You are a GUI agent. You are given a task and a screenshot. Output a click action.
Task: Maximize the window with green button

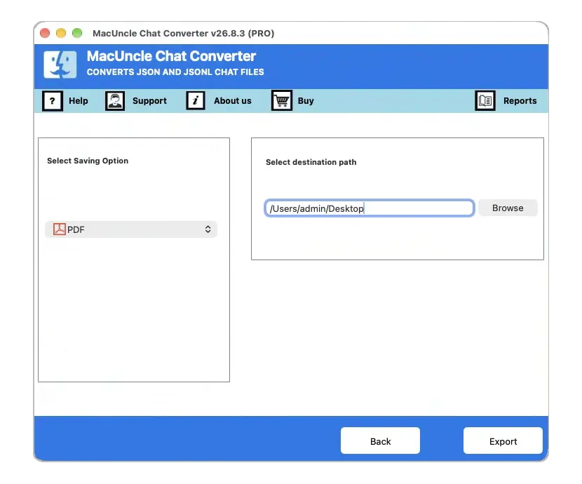(77, 33)
